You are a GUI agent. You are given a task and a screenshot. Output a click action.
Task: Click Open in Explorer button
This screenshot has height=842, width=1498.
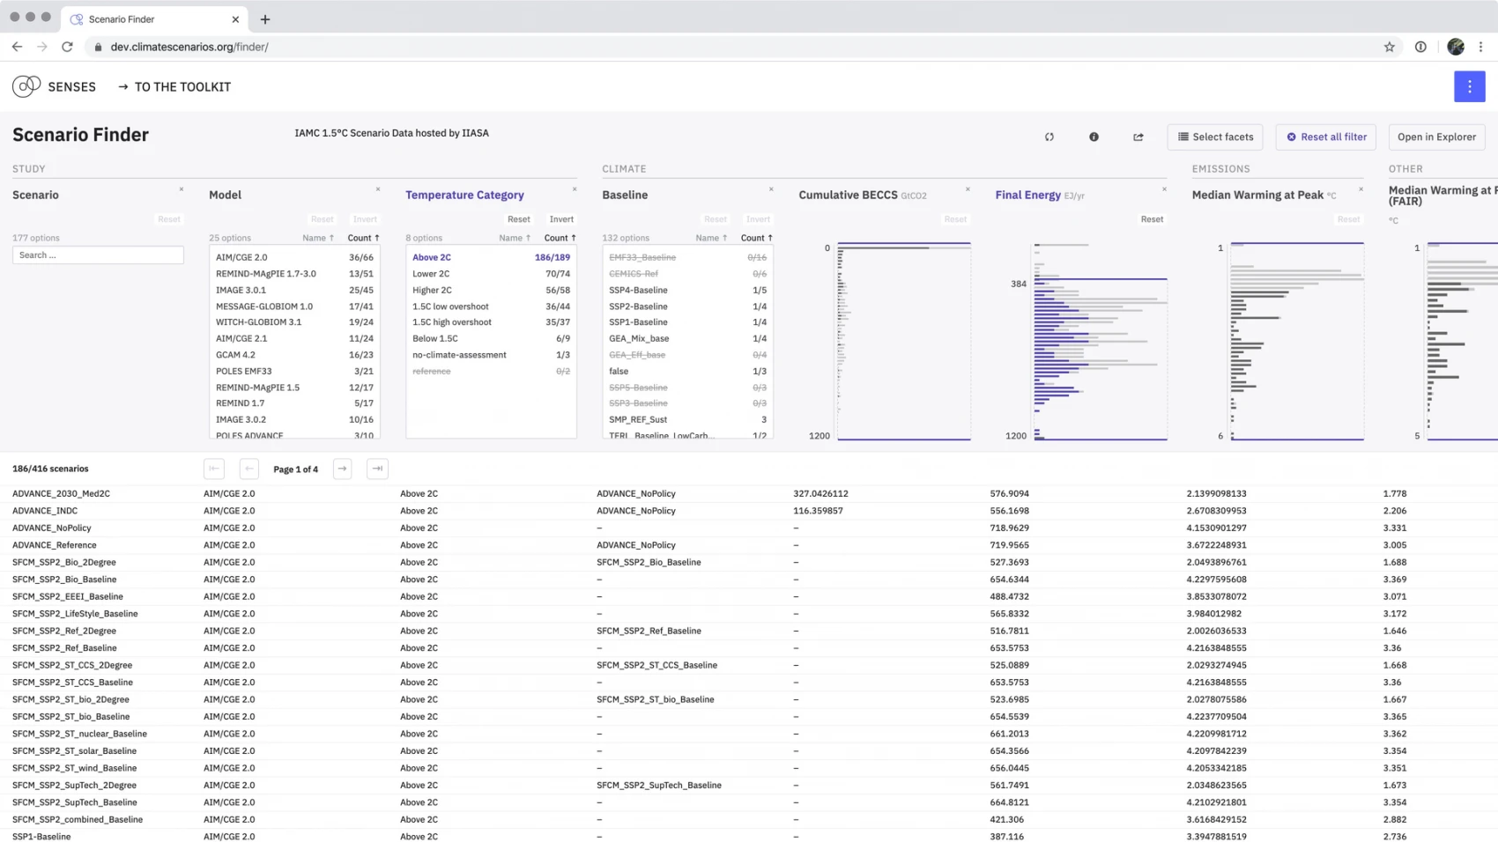click(1436, 137)
